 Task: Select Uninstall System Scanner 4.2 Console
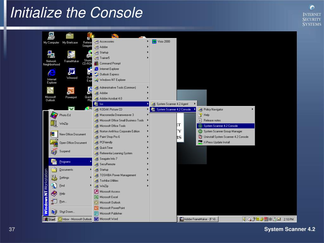(225, 137)
